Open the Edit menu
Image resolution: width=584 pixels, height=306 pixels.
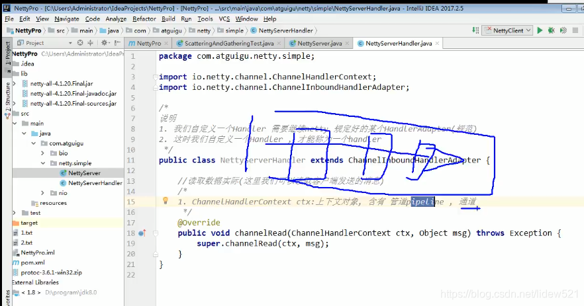click(24, 19)
